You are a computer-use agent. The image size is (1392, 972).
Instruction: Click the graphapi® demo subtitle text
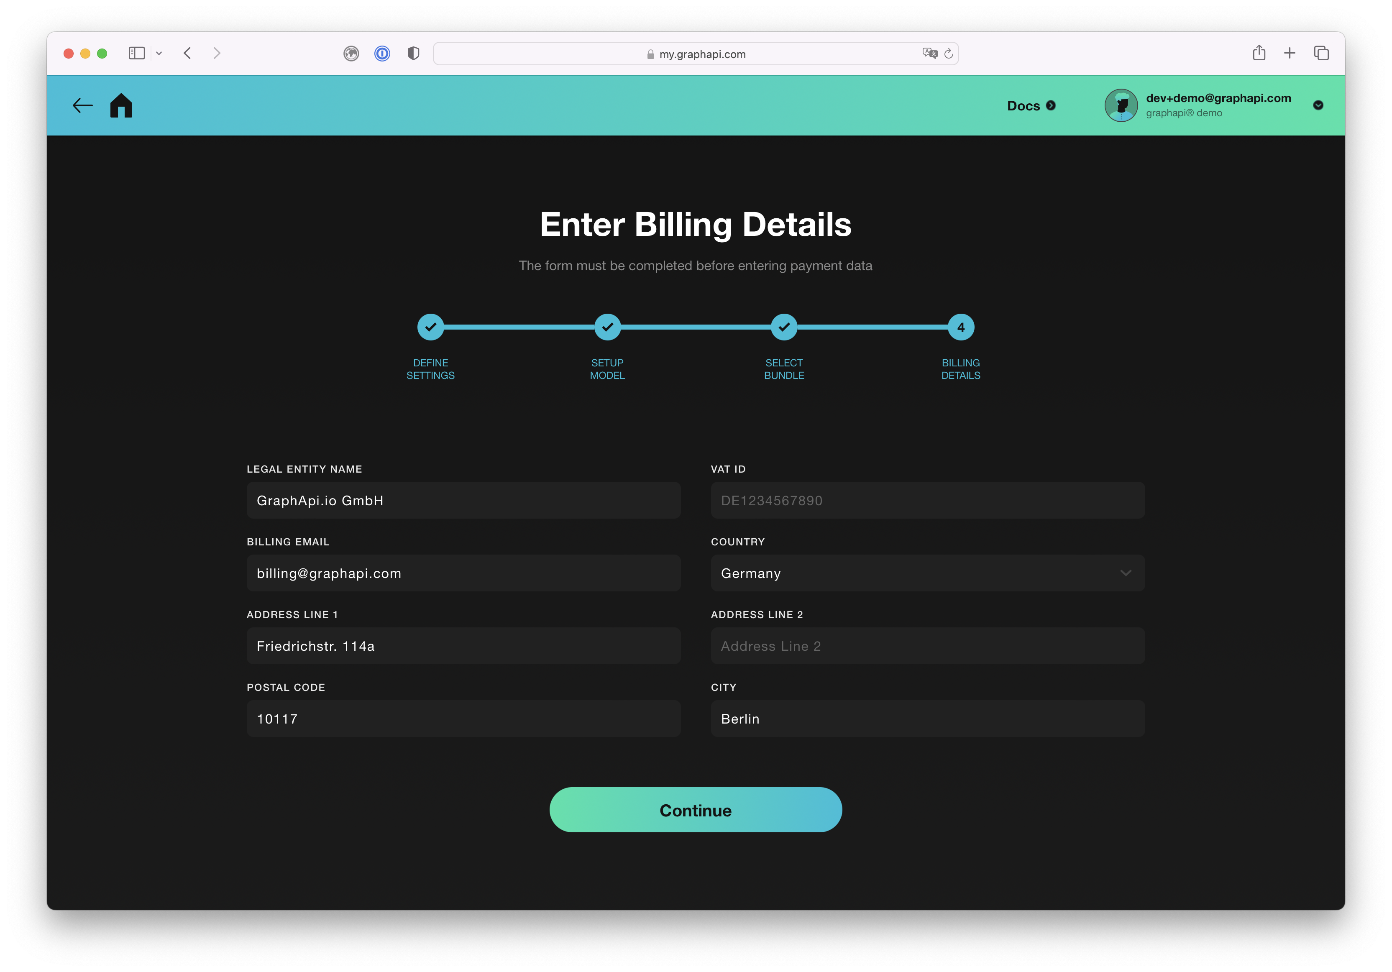1183,113
